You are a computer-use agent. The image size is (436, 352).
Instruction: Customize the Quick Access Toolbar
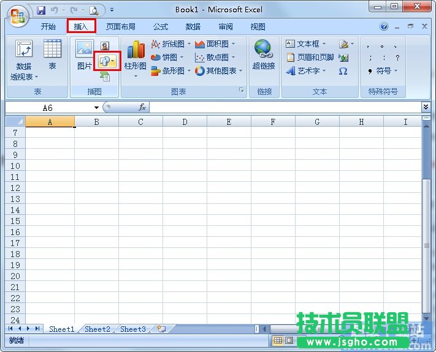[x=112, y=10]
